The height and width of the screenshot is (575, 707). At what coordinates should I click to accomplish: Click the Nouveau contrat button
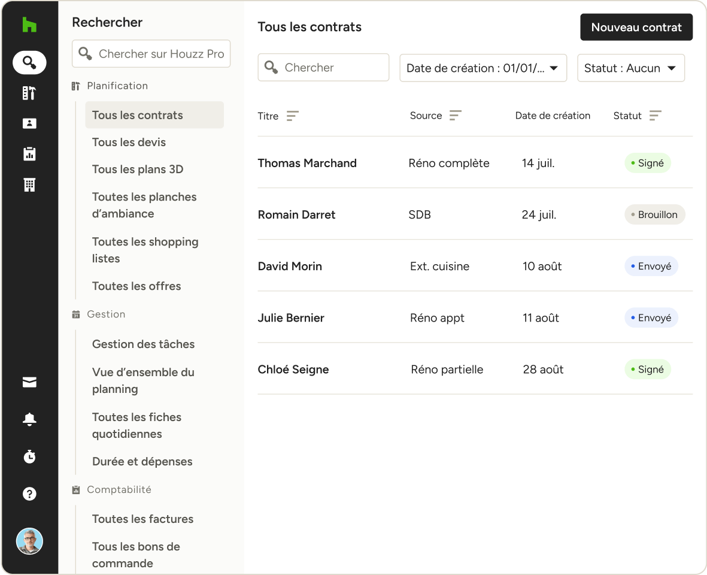(636, 28)
